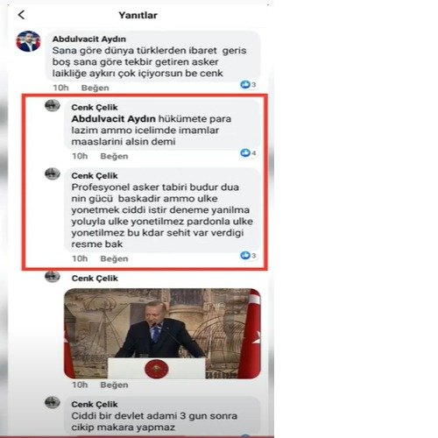Open the like reactions on Abdulvacit Aydın's comment
This screenshot has width=438, height=438.
248,84
